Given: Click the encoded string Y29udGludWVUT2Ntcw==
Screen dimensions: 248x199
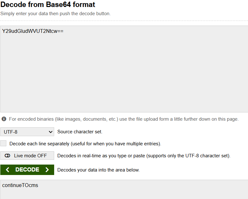Looking at the screenshot, I should (x=33, y=31).
